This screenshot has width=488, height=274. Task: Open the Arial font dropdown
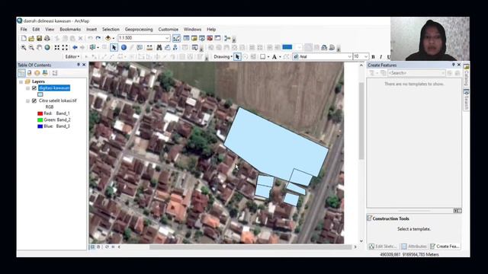click(x=349, y=57)
